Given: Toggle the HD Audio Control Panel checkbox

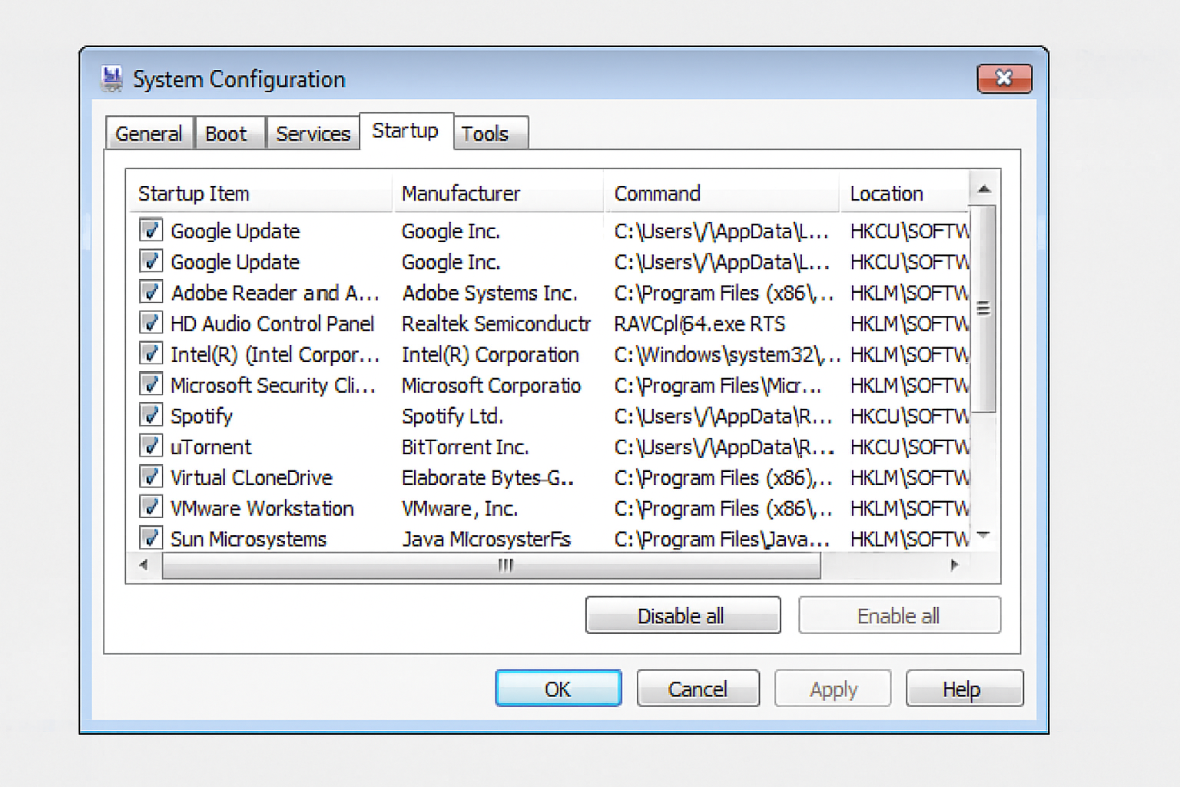Looking at the screenshot, I should pos(151,323).
